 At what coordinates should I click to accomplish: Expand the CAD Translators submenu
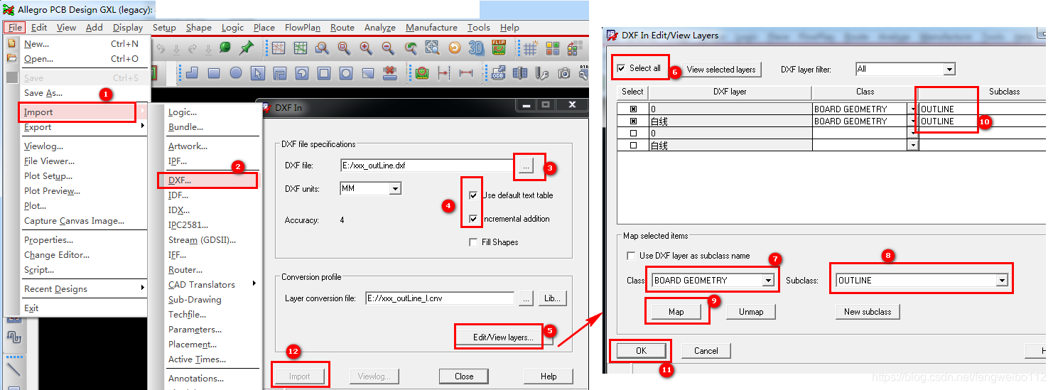(212, 285)
